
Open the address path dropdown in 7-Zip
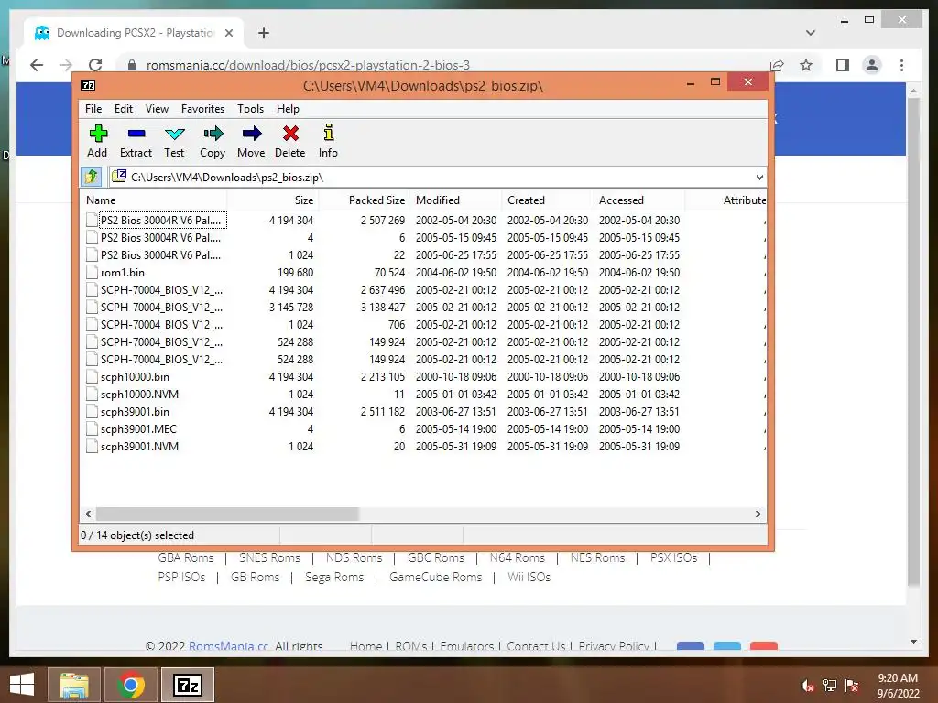point(759,178)
